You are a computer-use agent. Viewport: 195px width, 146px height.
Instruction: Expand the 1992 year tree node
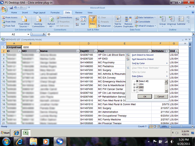(x=134, y=91)
